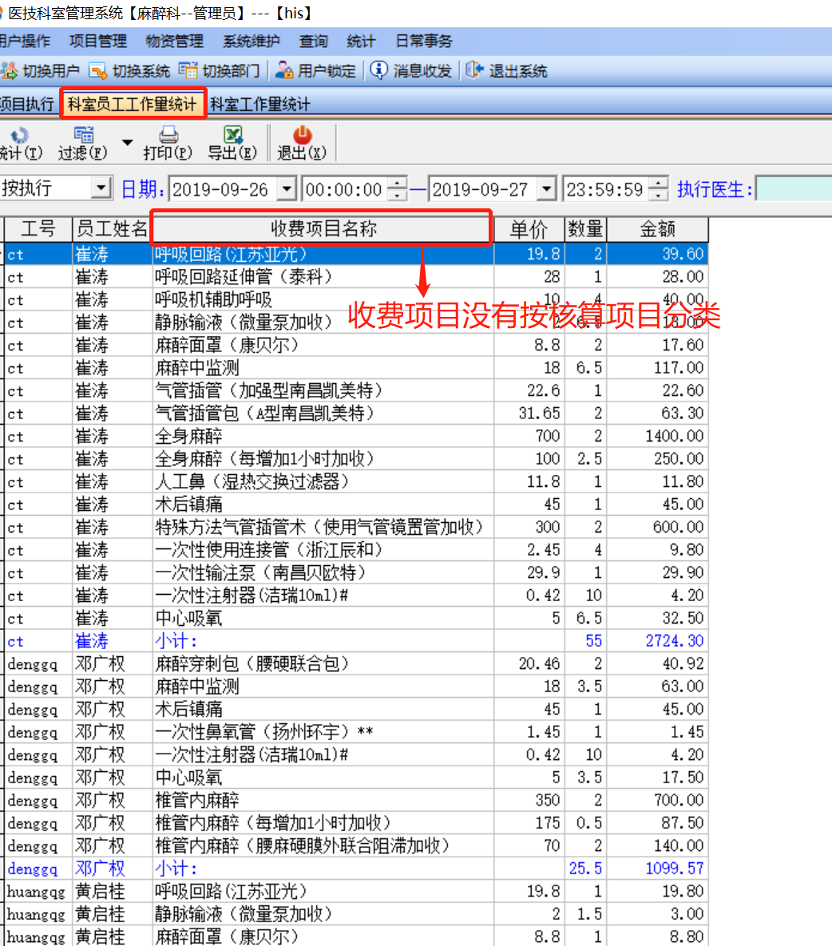Click the red 退出(X) power icon
This screenshot has width=832, height=946.
(x=302, y=135)
